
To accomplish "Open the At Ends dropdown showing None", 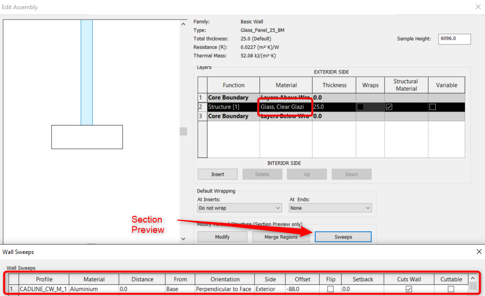I will [330, 207].
